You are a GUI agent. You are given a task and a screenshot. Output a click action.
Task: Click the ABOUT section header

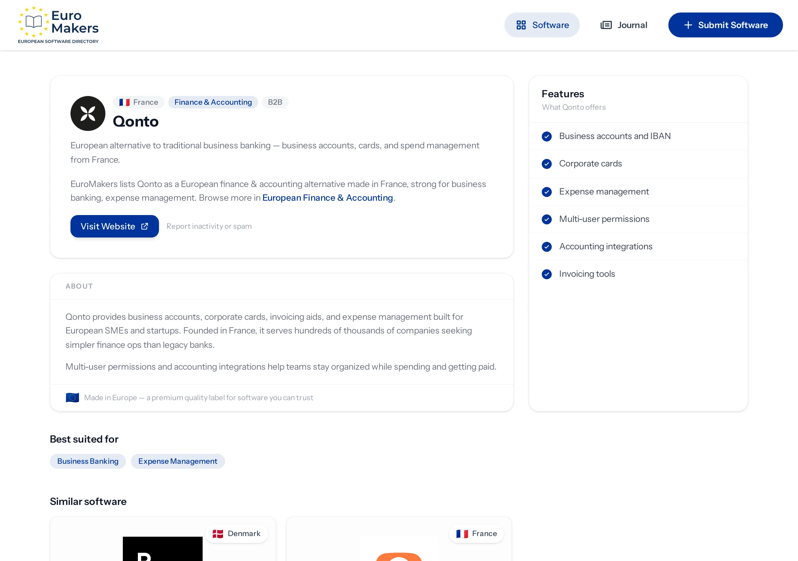pos(79,286)
